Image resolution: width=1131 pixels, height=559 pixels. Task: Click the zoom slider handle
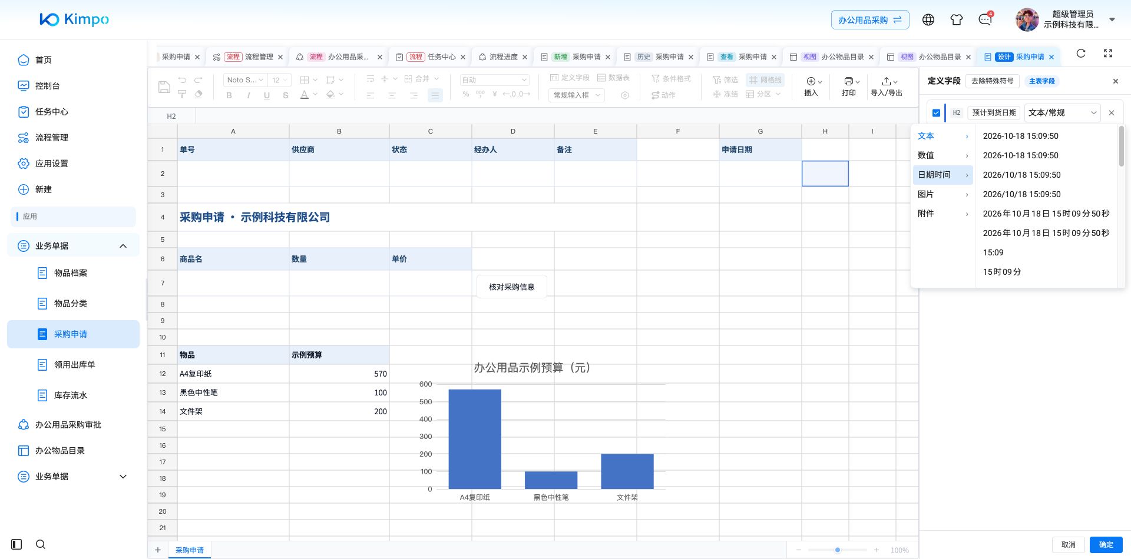coord(837,550)
